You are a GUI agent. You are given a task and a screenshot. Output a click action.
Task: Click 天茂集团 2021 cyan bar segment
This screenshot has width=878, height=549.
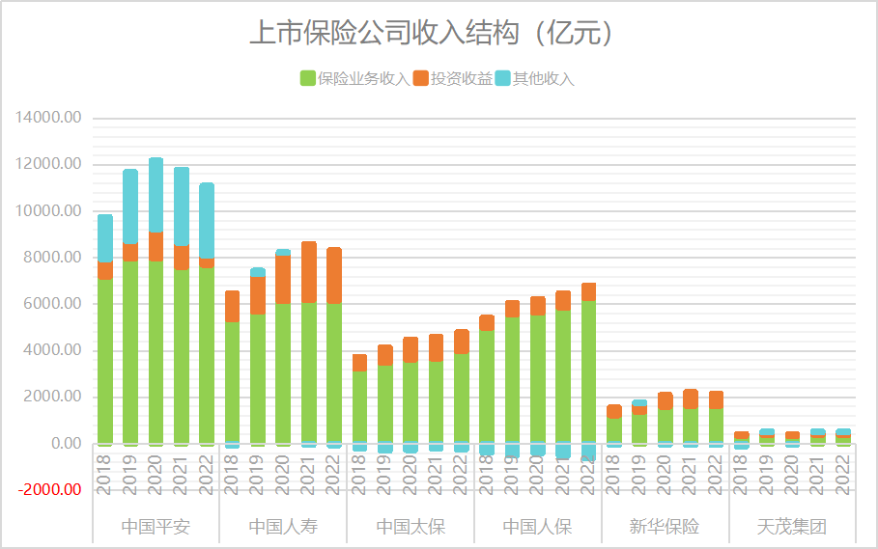817,431
